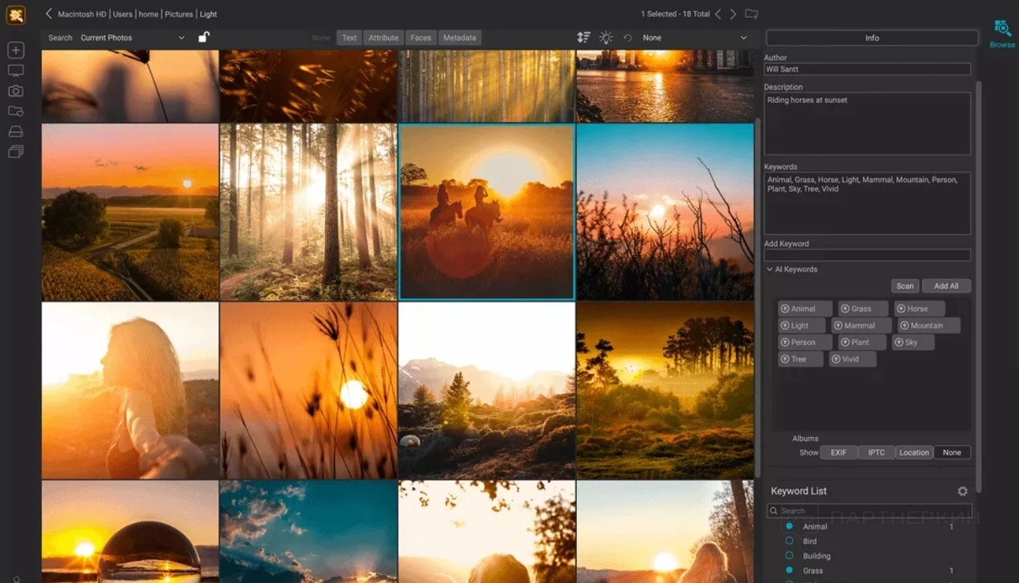
Task: Click the plus icon in left sidebar
Action: click(x=16, y=50)
